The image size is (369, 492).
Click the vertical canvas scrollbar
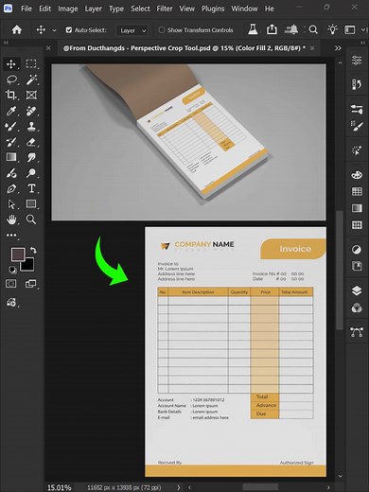coord(340,270)
